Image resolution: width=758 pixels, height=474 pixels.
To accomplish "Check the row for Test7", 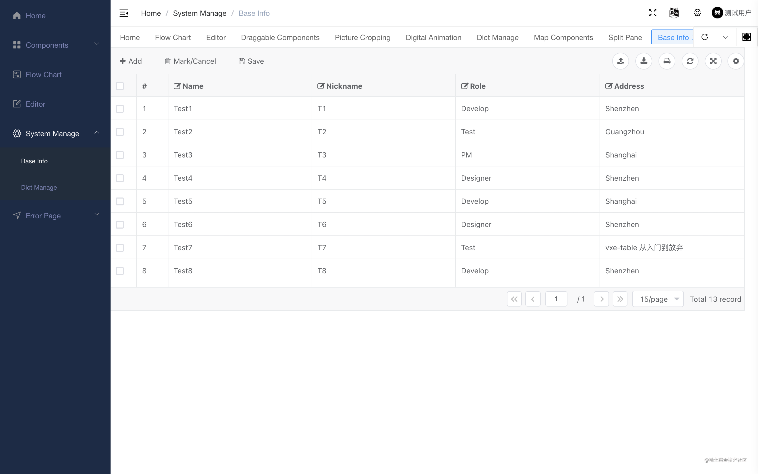I will click(x=120, y=248).
